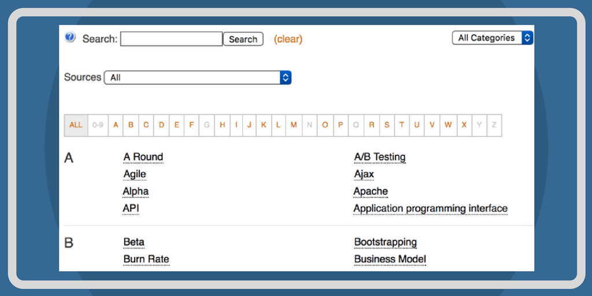Open the All Categories dropdown
This screenshot has width=592, height=296.
[492, 38]
